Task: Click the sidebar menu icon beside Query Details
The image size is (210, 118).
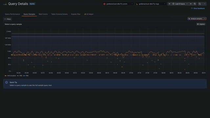Action: pyautogui.click(x=5, y=4)
